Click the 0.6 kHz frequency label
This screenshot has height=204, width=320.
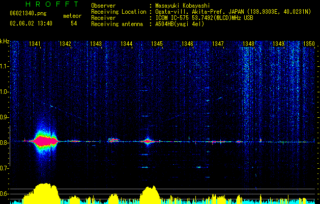4,194
